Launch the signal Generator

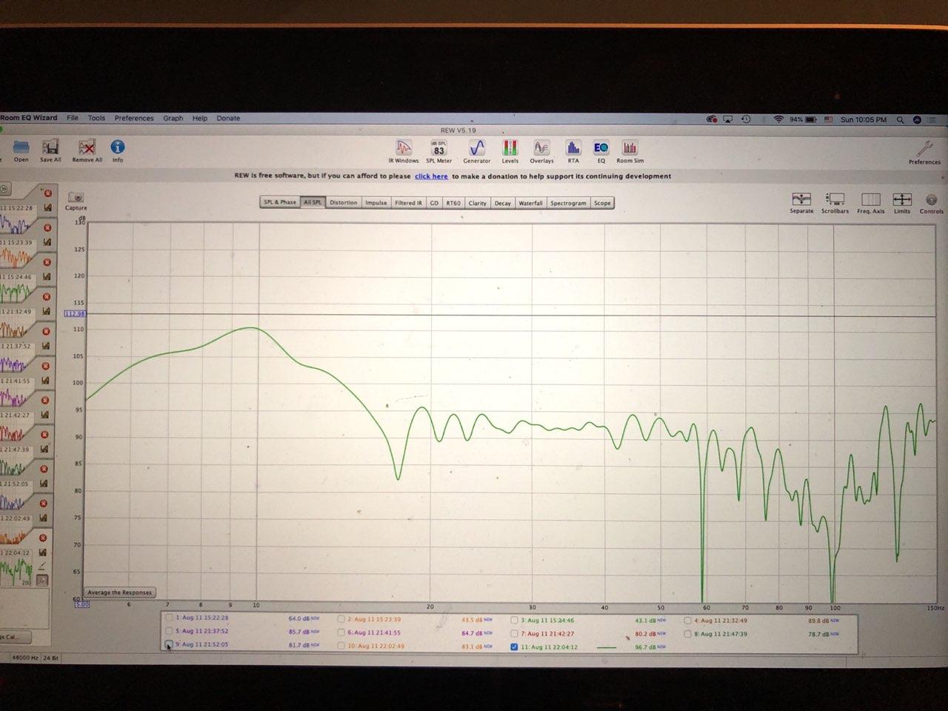coord(476,150)
